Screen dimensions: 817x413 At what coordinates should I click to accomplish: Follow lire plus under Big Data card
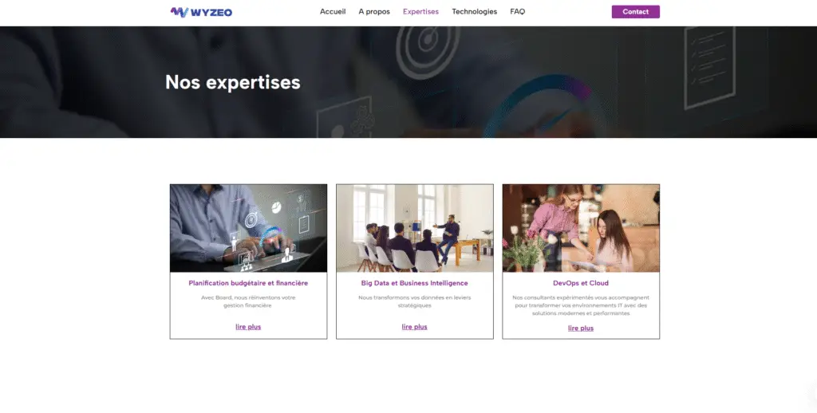(x=414, y=327)
